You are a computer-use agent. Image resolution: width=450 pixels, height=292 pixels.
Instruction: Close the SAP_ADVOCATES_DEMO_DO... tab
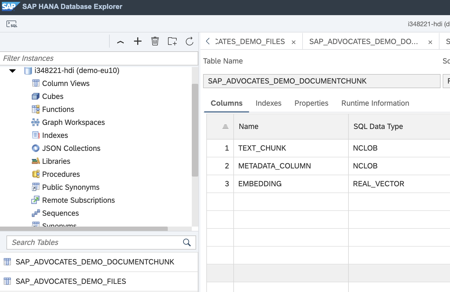click(x=430, y=42)
